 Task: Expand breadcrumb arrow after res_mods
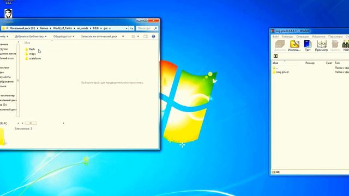[91, 28]
